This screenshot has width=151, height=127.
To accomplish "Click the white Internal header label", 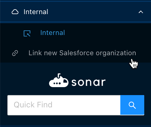I will [36, 12].
